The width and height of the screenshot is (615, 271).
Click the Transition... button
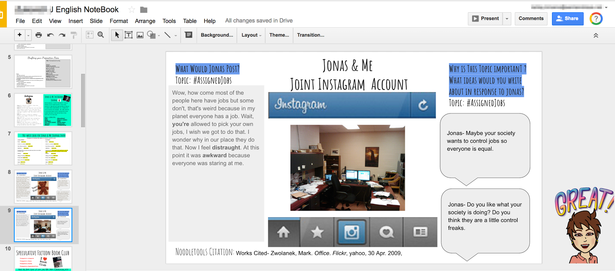(311, 35)
